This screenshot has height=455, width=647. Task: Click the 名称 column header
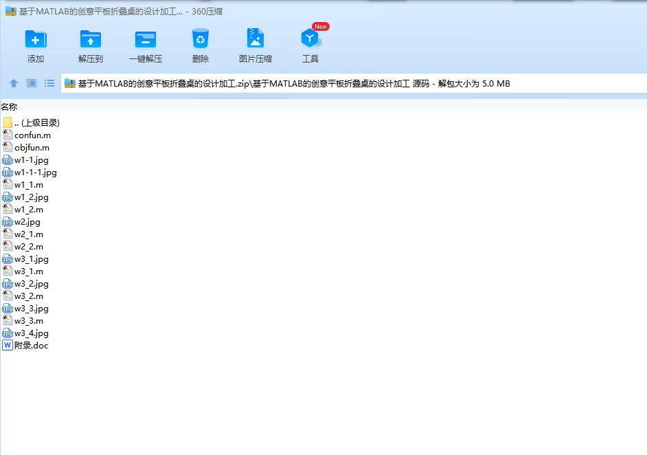(9, 107)
